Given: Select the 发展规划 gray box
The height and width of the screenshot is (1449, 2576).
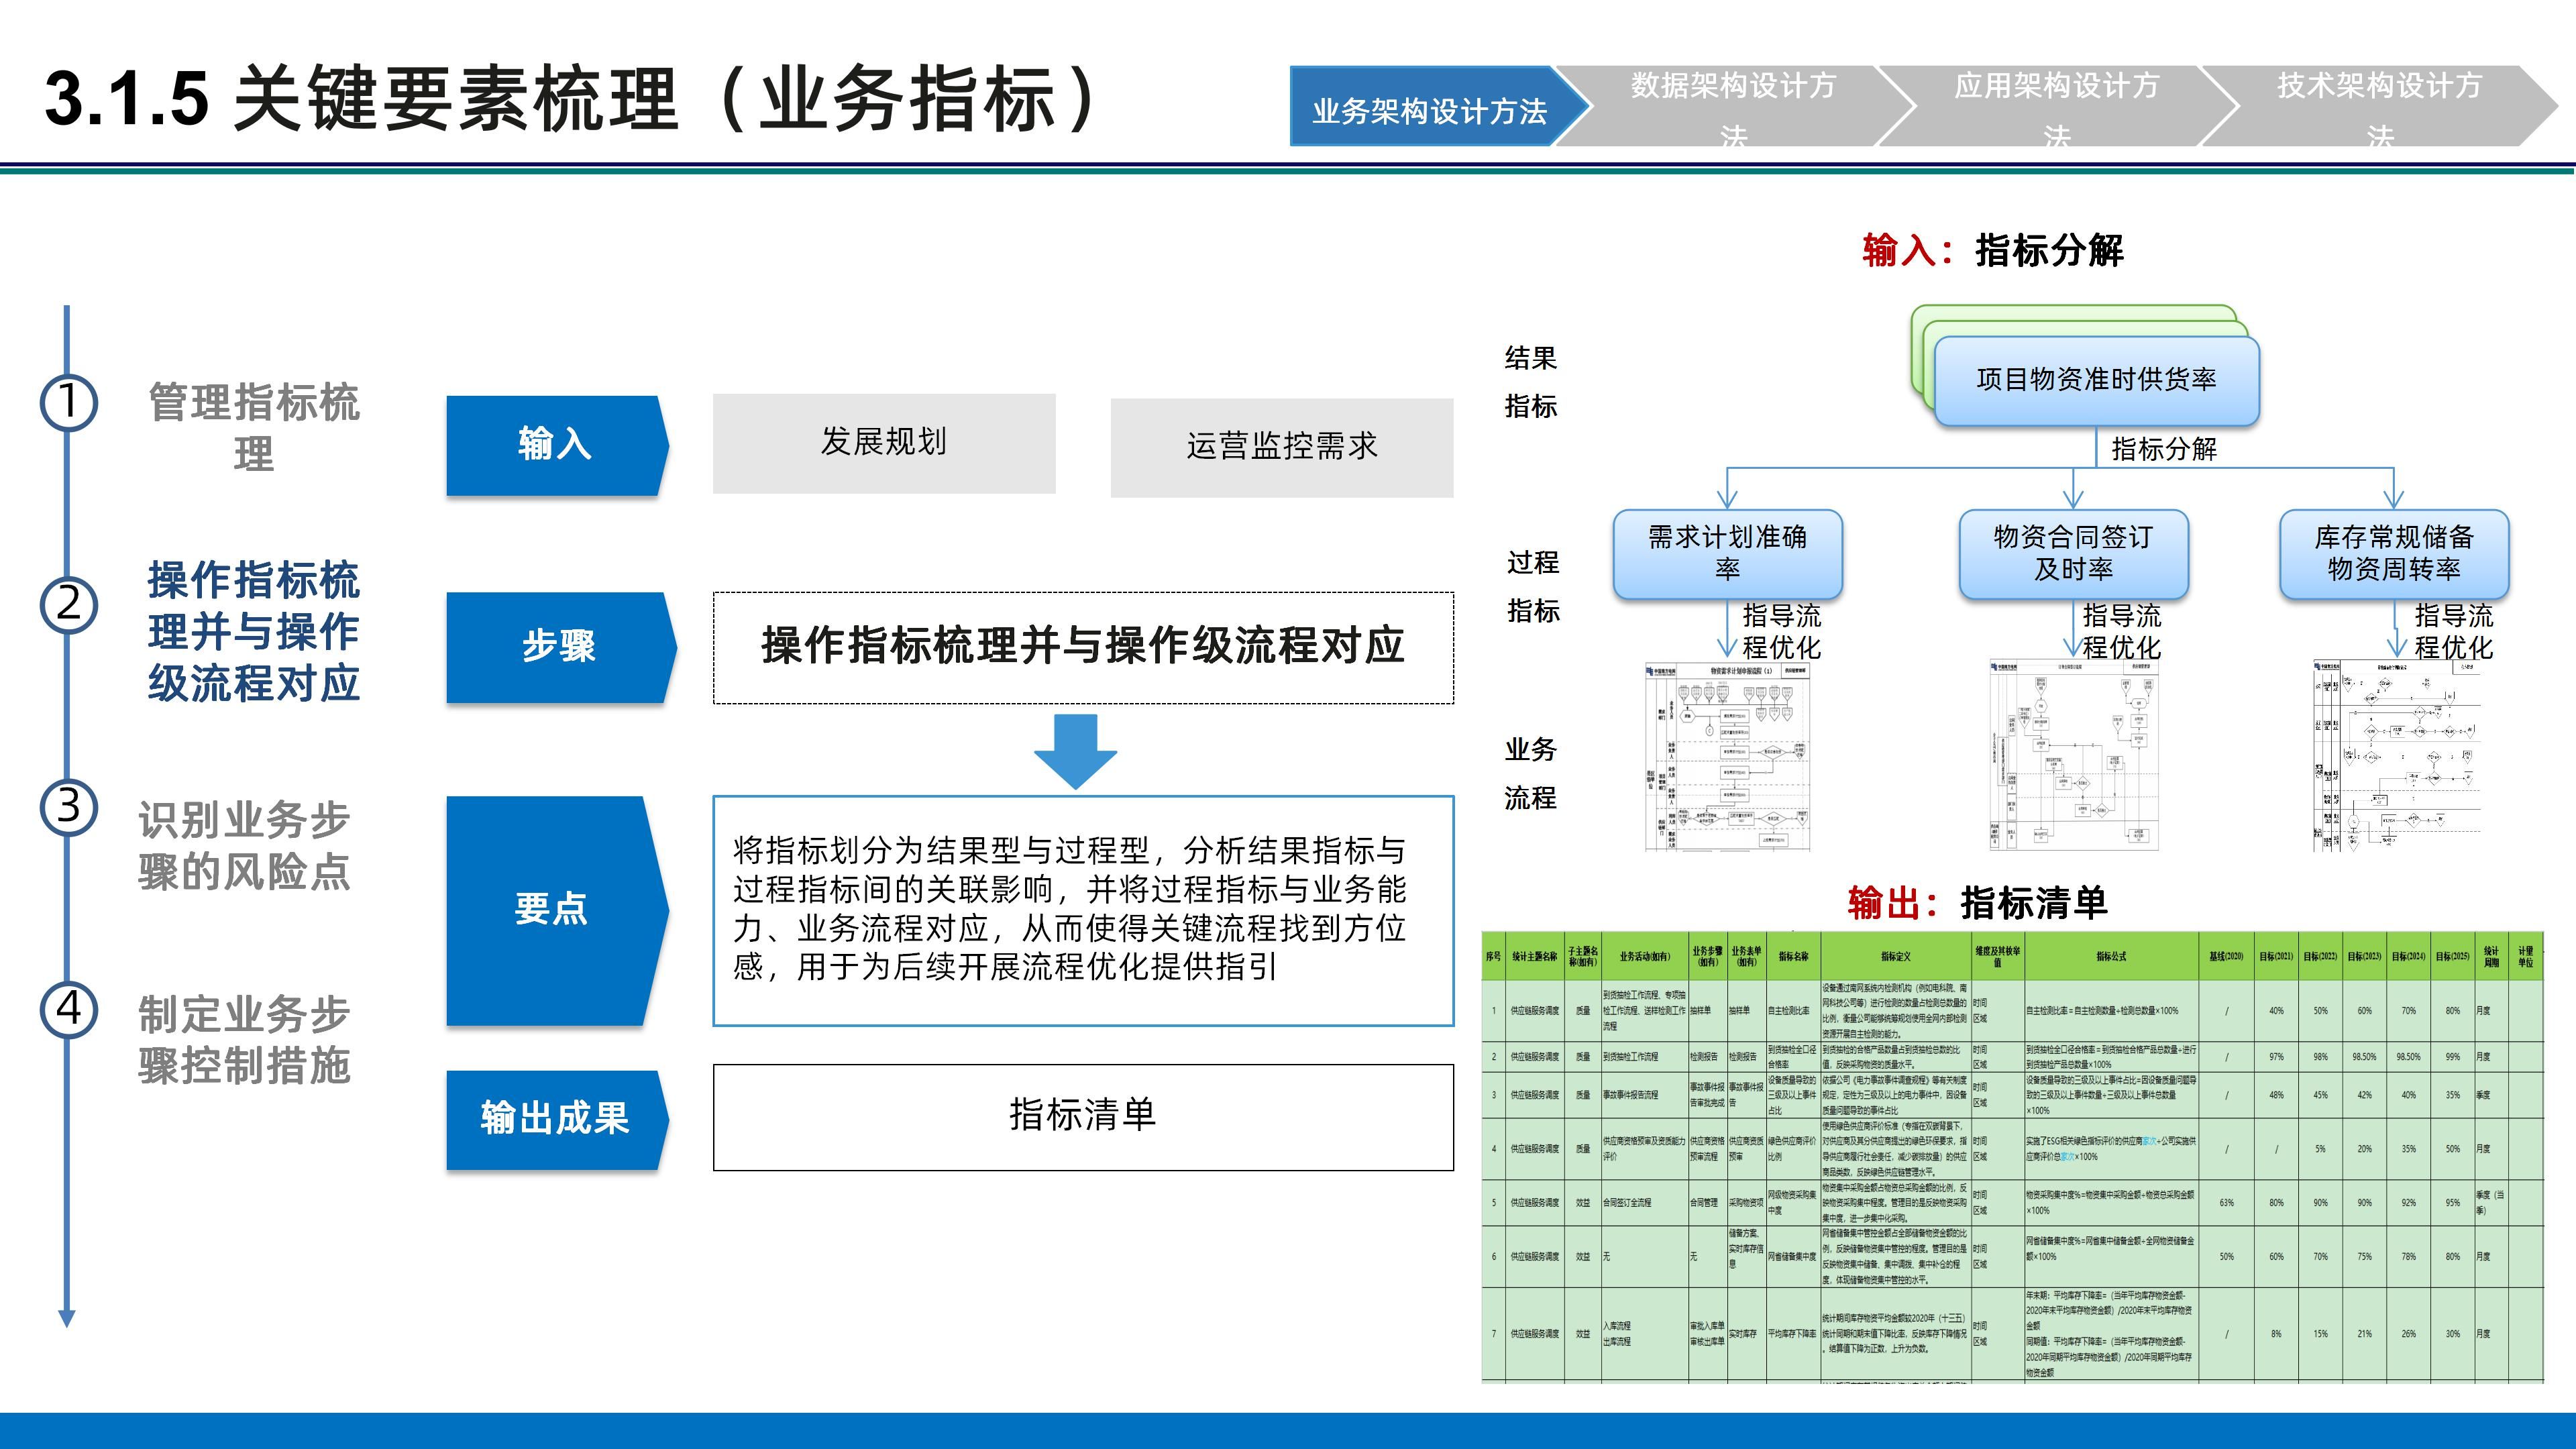Looking at the screenshot, I should [884, 443].
